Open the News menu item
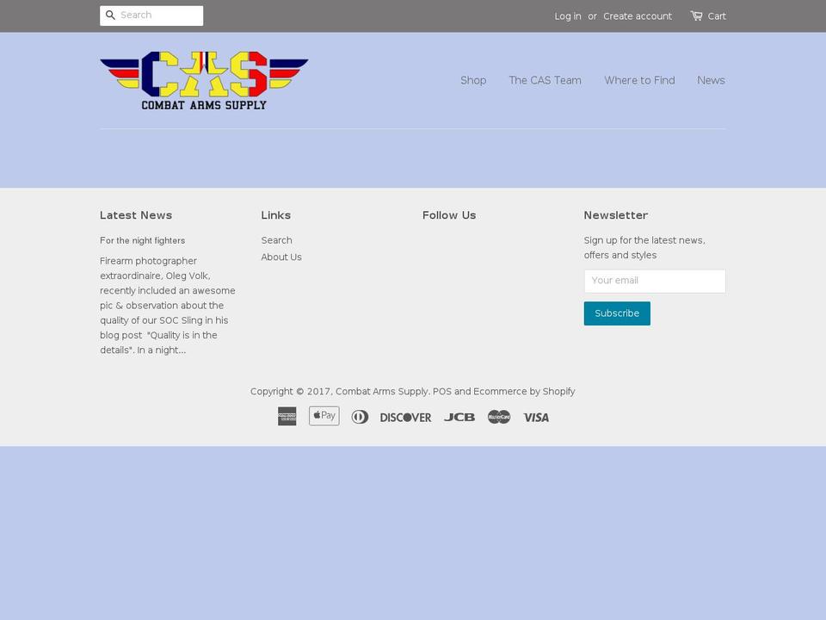 coord(712,80)
